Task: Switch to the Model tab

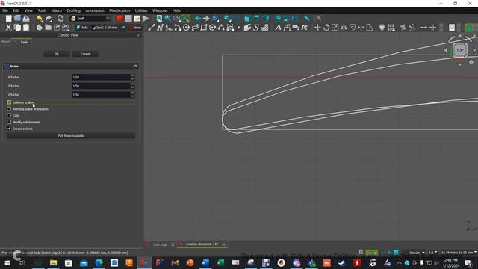Action: click(5, 42)
